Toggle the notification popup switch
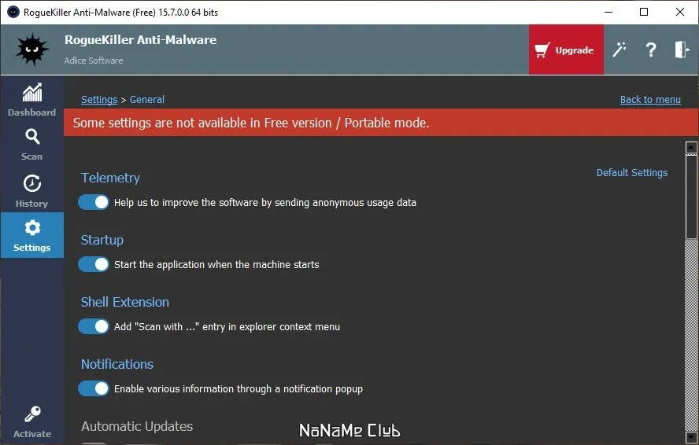 click(94, 388)
